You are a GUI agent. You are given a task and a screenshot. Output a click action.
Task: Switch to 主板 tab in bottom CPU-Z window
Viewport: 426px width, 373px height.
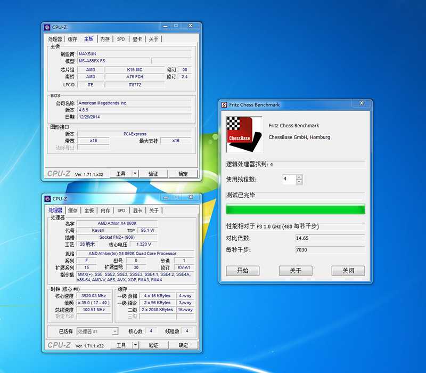click(89, 210)
